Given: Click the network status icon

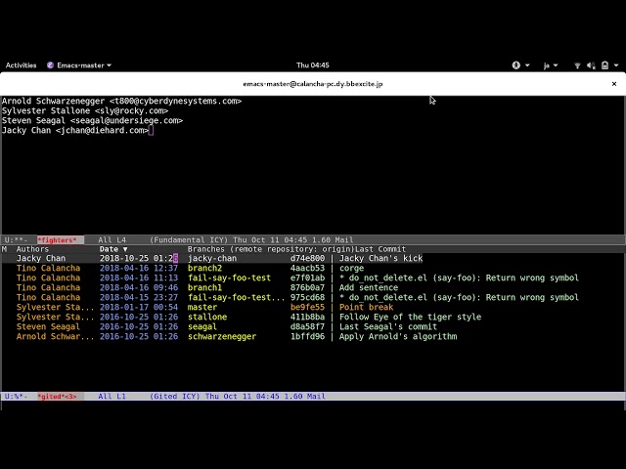Looking at the screenshot, I should [x=577, y=65].
